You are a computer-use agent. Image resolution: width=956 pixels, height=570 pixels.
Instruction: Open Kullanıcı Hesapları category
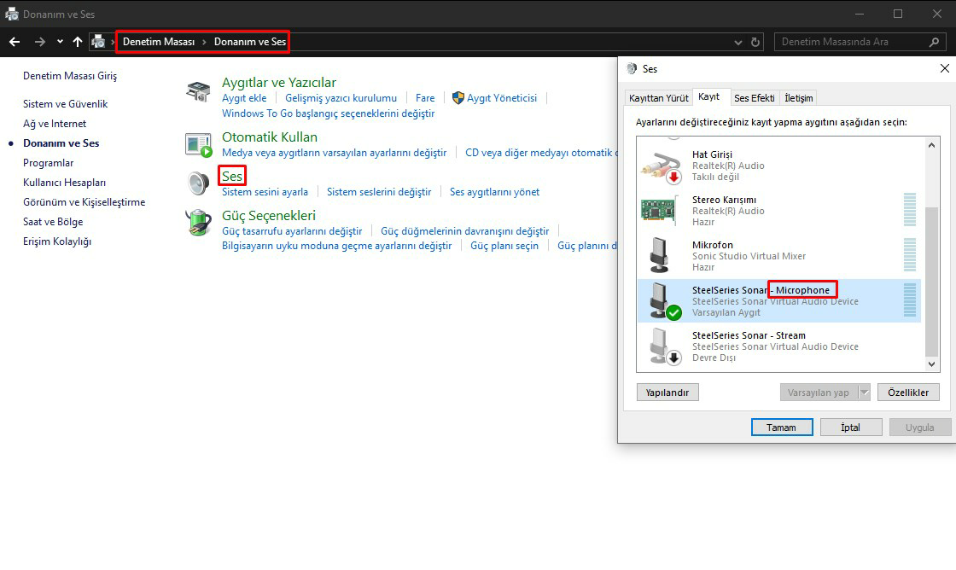65,183
